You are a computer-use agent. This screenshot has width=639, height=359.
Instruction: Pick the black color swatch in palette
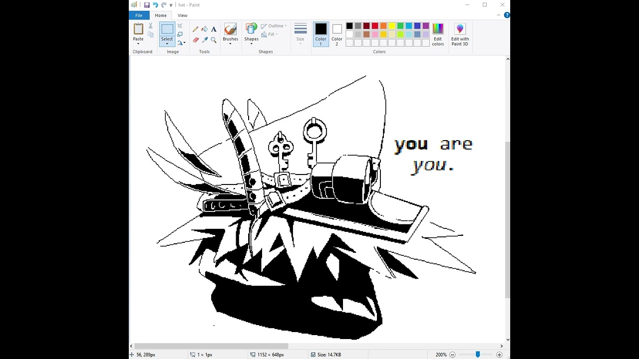[349, 26]
